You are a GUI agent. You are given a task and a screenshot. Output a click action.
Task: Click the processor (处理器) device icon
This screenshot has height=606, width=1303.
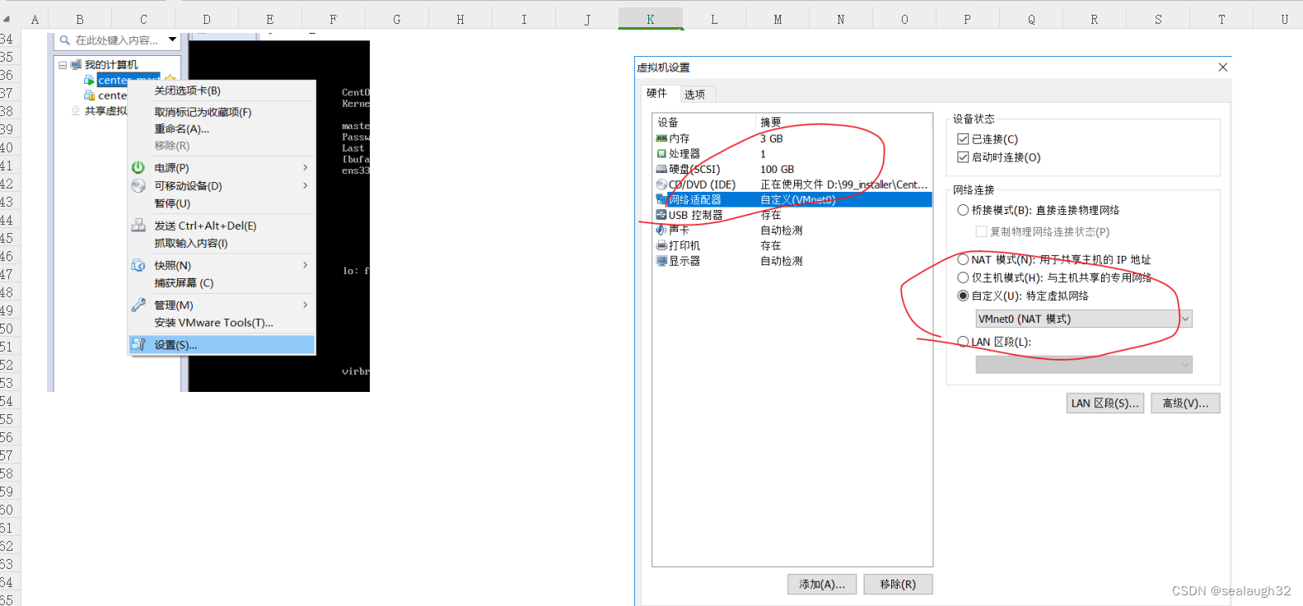(x=661, y=154)
